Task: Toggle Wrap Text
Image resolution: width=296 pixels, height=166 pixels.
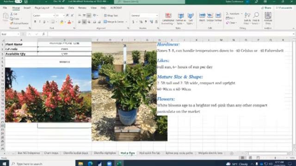Action: pyautogui.click(x=111, y=16)
